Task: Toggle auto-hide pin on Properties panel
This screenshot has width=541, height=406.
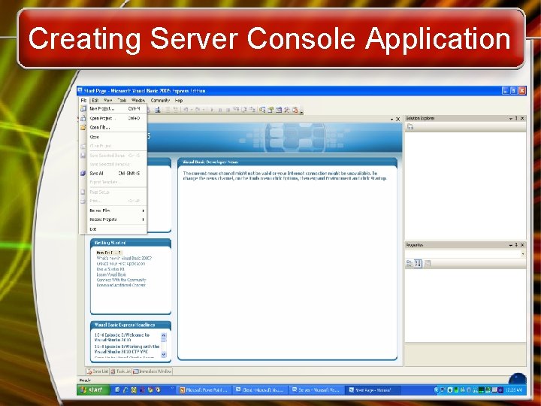Action: (x=516, y=245)
